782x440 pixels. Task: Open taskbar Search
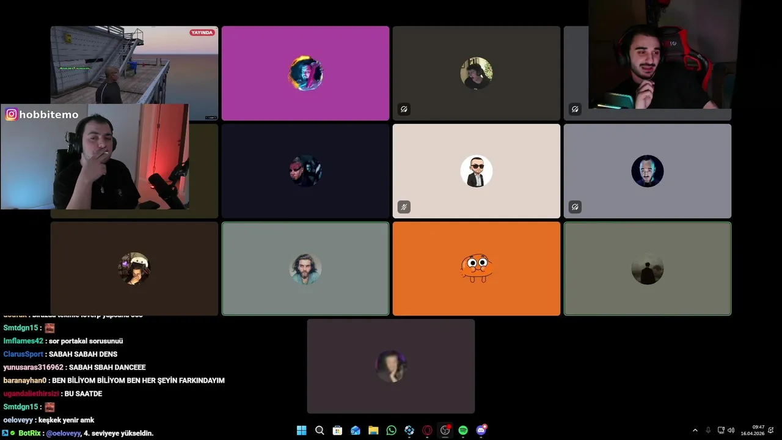point(320,430)
